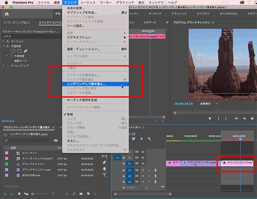
Task: Go to In point in Program monitor
Action: 236,119
